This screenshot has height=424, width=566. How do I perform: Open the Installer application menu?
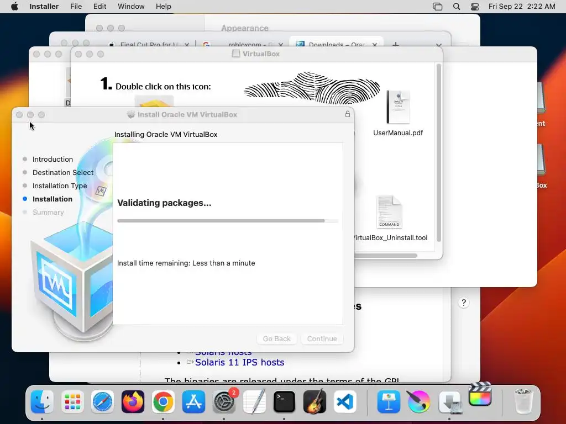(44, 7)
